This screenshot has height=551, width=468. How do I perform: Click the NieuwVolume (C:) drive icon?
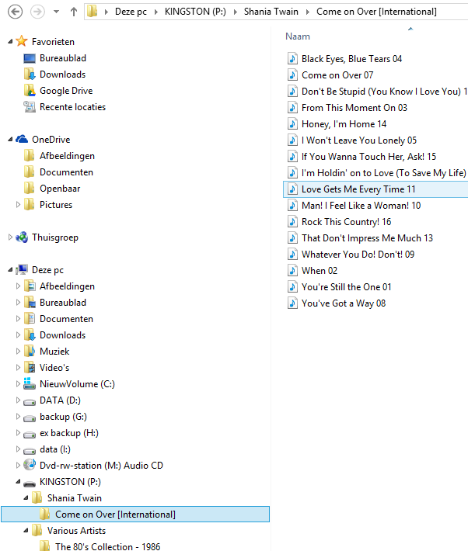click(x=30, y=383)
